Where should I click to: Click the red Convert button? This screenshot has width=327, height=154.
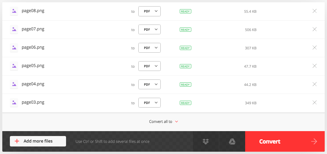pos(285,141)
